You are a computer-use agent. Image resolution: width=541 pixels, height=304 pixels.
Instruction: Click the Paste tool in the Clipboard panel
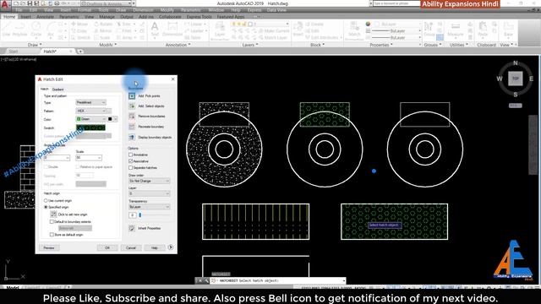coord(483,30)
